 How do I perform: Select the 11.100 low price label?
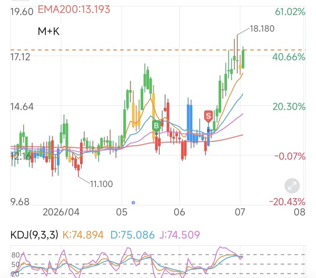click(101, 184)
